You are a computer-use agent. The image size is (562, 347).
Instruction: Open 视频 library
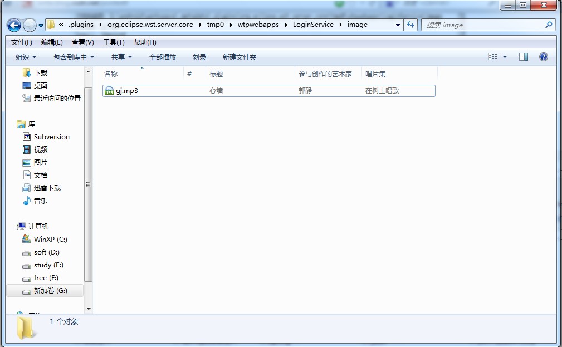41,149
